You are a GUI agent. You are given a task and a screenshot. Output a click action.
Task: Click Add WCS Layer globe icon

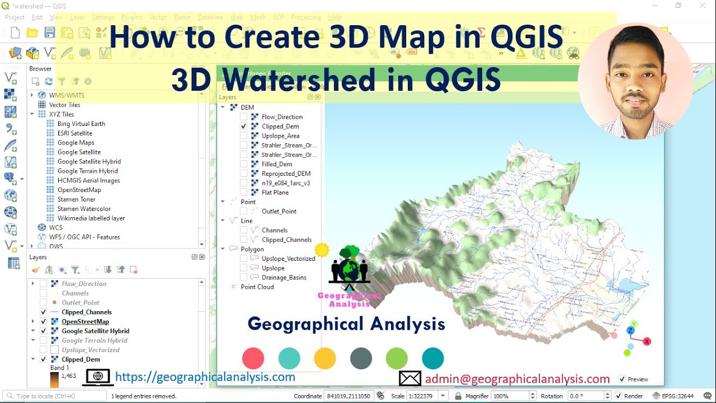[10, 212]
